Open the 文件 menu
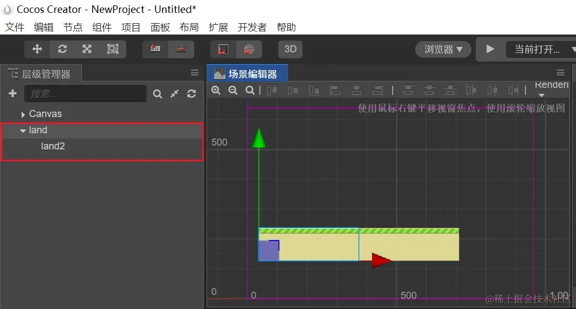The width and height of the screenshot is (576, 309). tap(15, 27)
